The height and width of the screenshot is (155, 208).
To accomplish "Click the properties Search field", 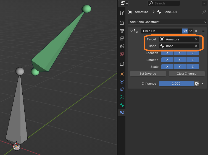I will tap(164, 3).
